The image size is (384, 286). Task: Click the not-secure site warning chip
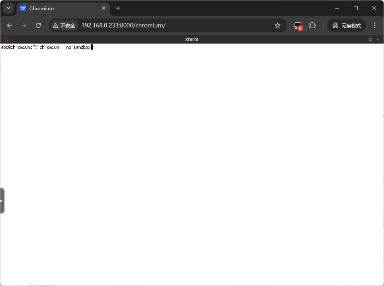coord(64,25)
